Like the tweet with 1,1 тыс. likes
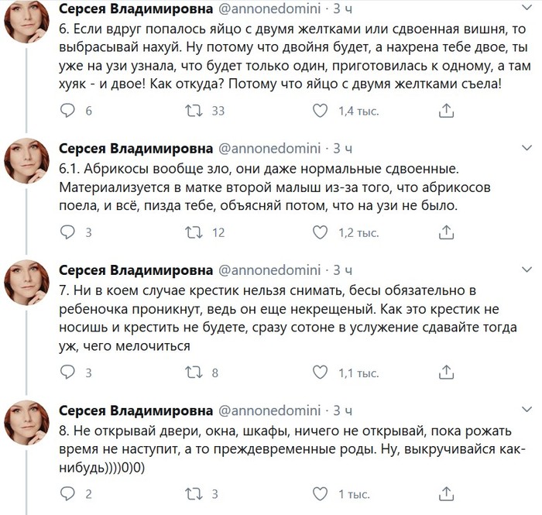 [x=320, y=373]
